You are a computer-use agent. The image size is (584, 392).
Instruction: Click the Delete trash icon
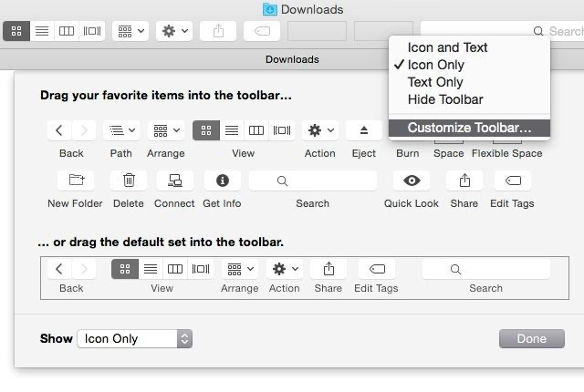pos(129,181)
